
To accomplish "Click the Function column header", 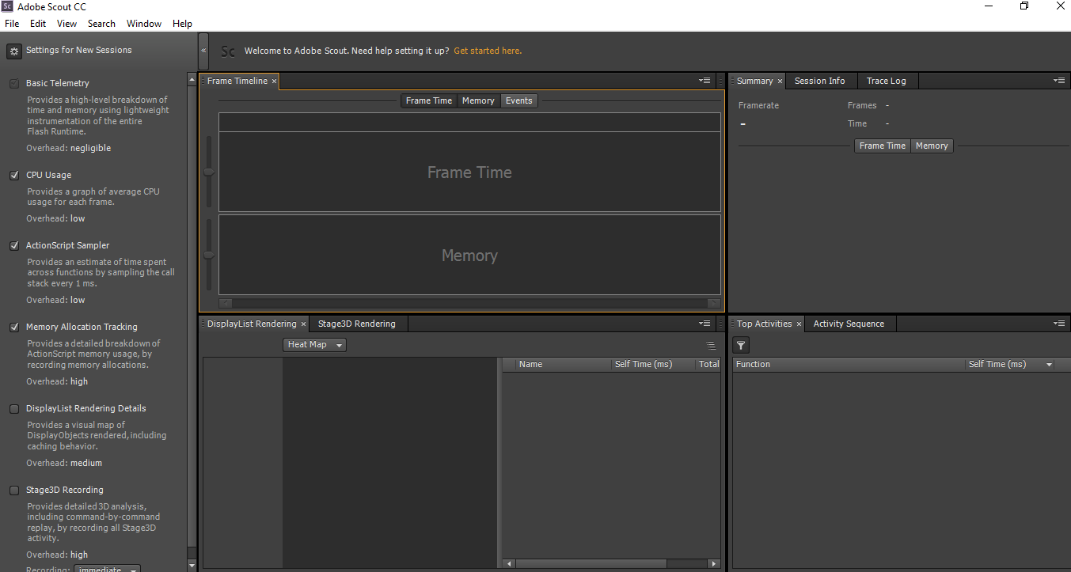I will coord(849,365).
